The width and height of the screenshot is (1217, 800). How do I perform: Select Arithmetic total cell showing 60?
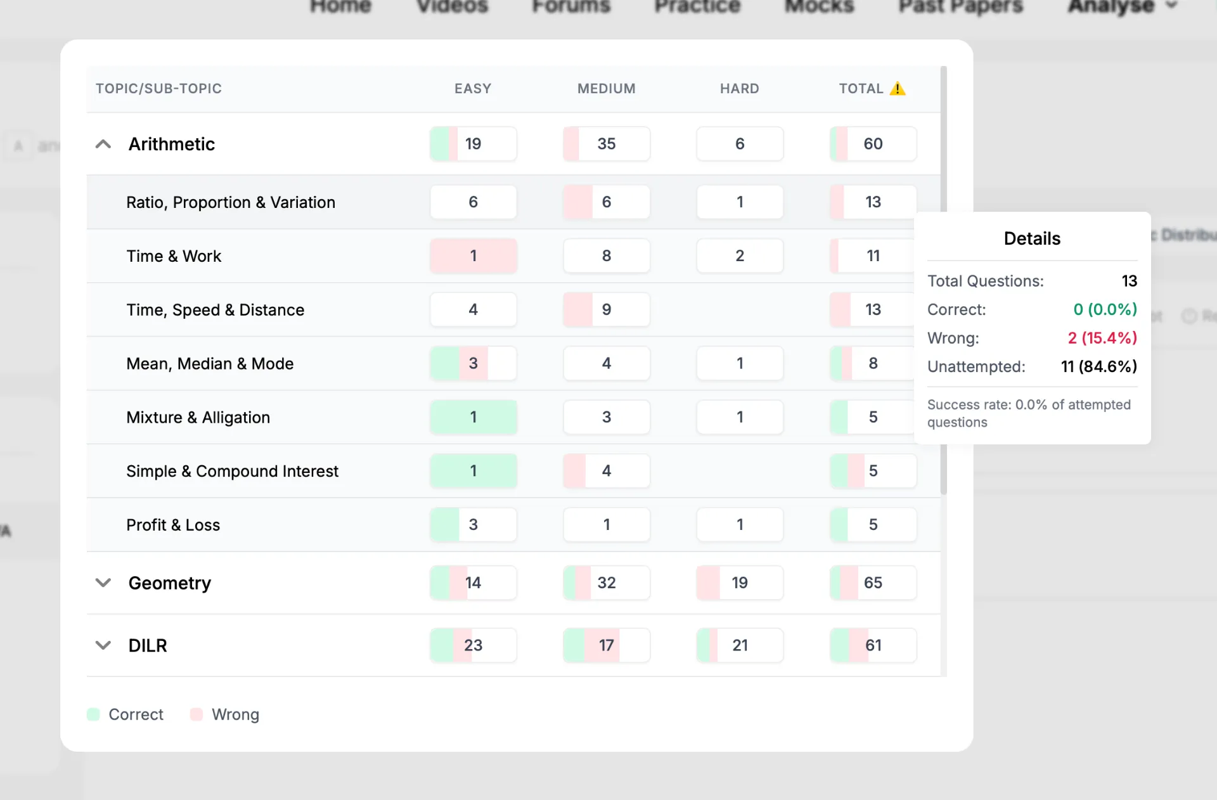873,144
